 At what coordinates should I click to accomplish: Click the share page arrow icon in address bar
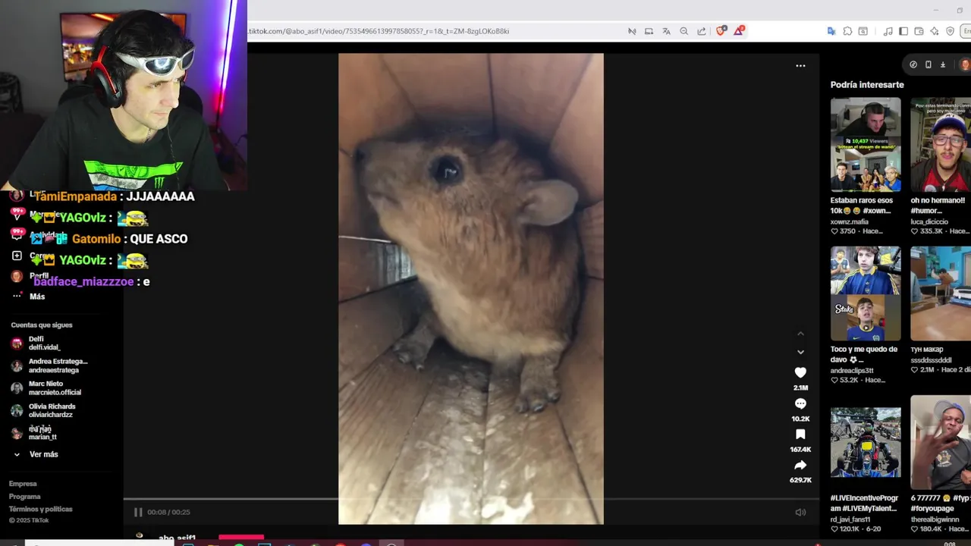pyautogui.click(x=701, y=31)
